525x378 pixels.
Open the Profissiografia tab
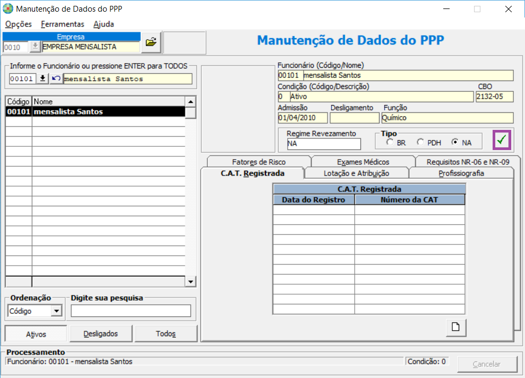pos(461,173)
